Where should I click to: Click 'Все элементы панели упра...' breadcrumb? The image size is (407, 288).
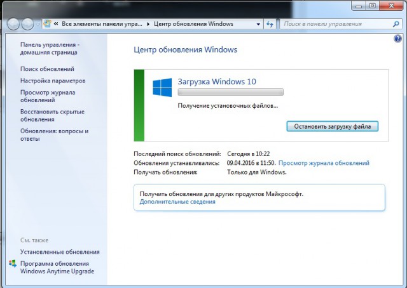tap(102, 24)
